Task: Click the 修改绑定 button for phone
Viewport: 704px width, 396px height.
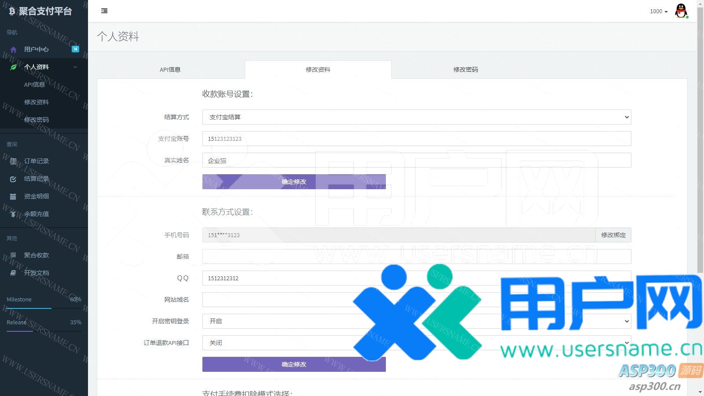Action: coord(613,235)
